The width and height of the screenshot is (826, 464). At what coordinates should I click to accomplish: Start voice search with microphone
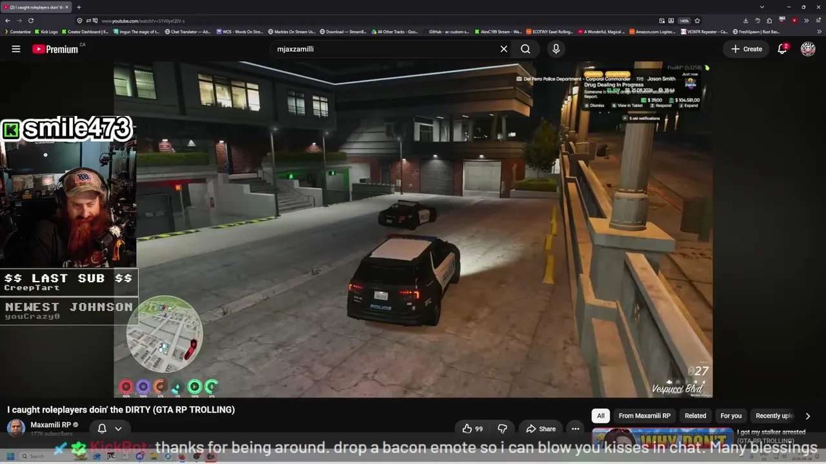pos(556,49)
